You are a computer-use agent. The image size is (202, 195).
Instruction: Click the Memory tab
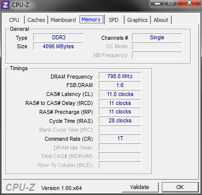click(x=91, y=19)
